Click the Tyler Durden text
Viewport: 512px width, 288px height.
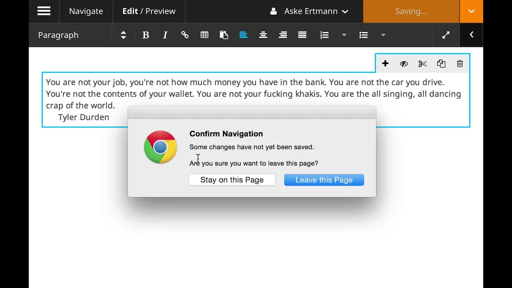(84, 117)
